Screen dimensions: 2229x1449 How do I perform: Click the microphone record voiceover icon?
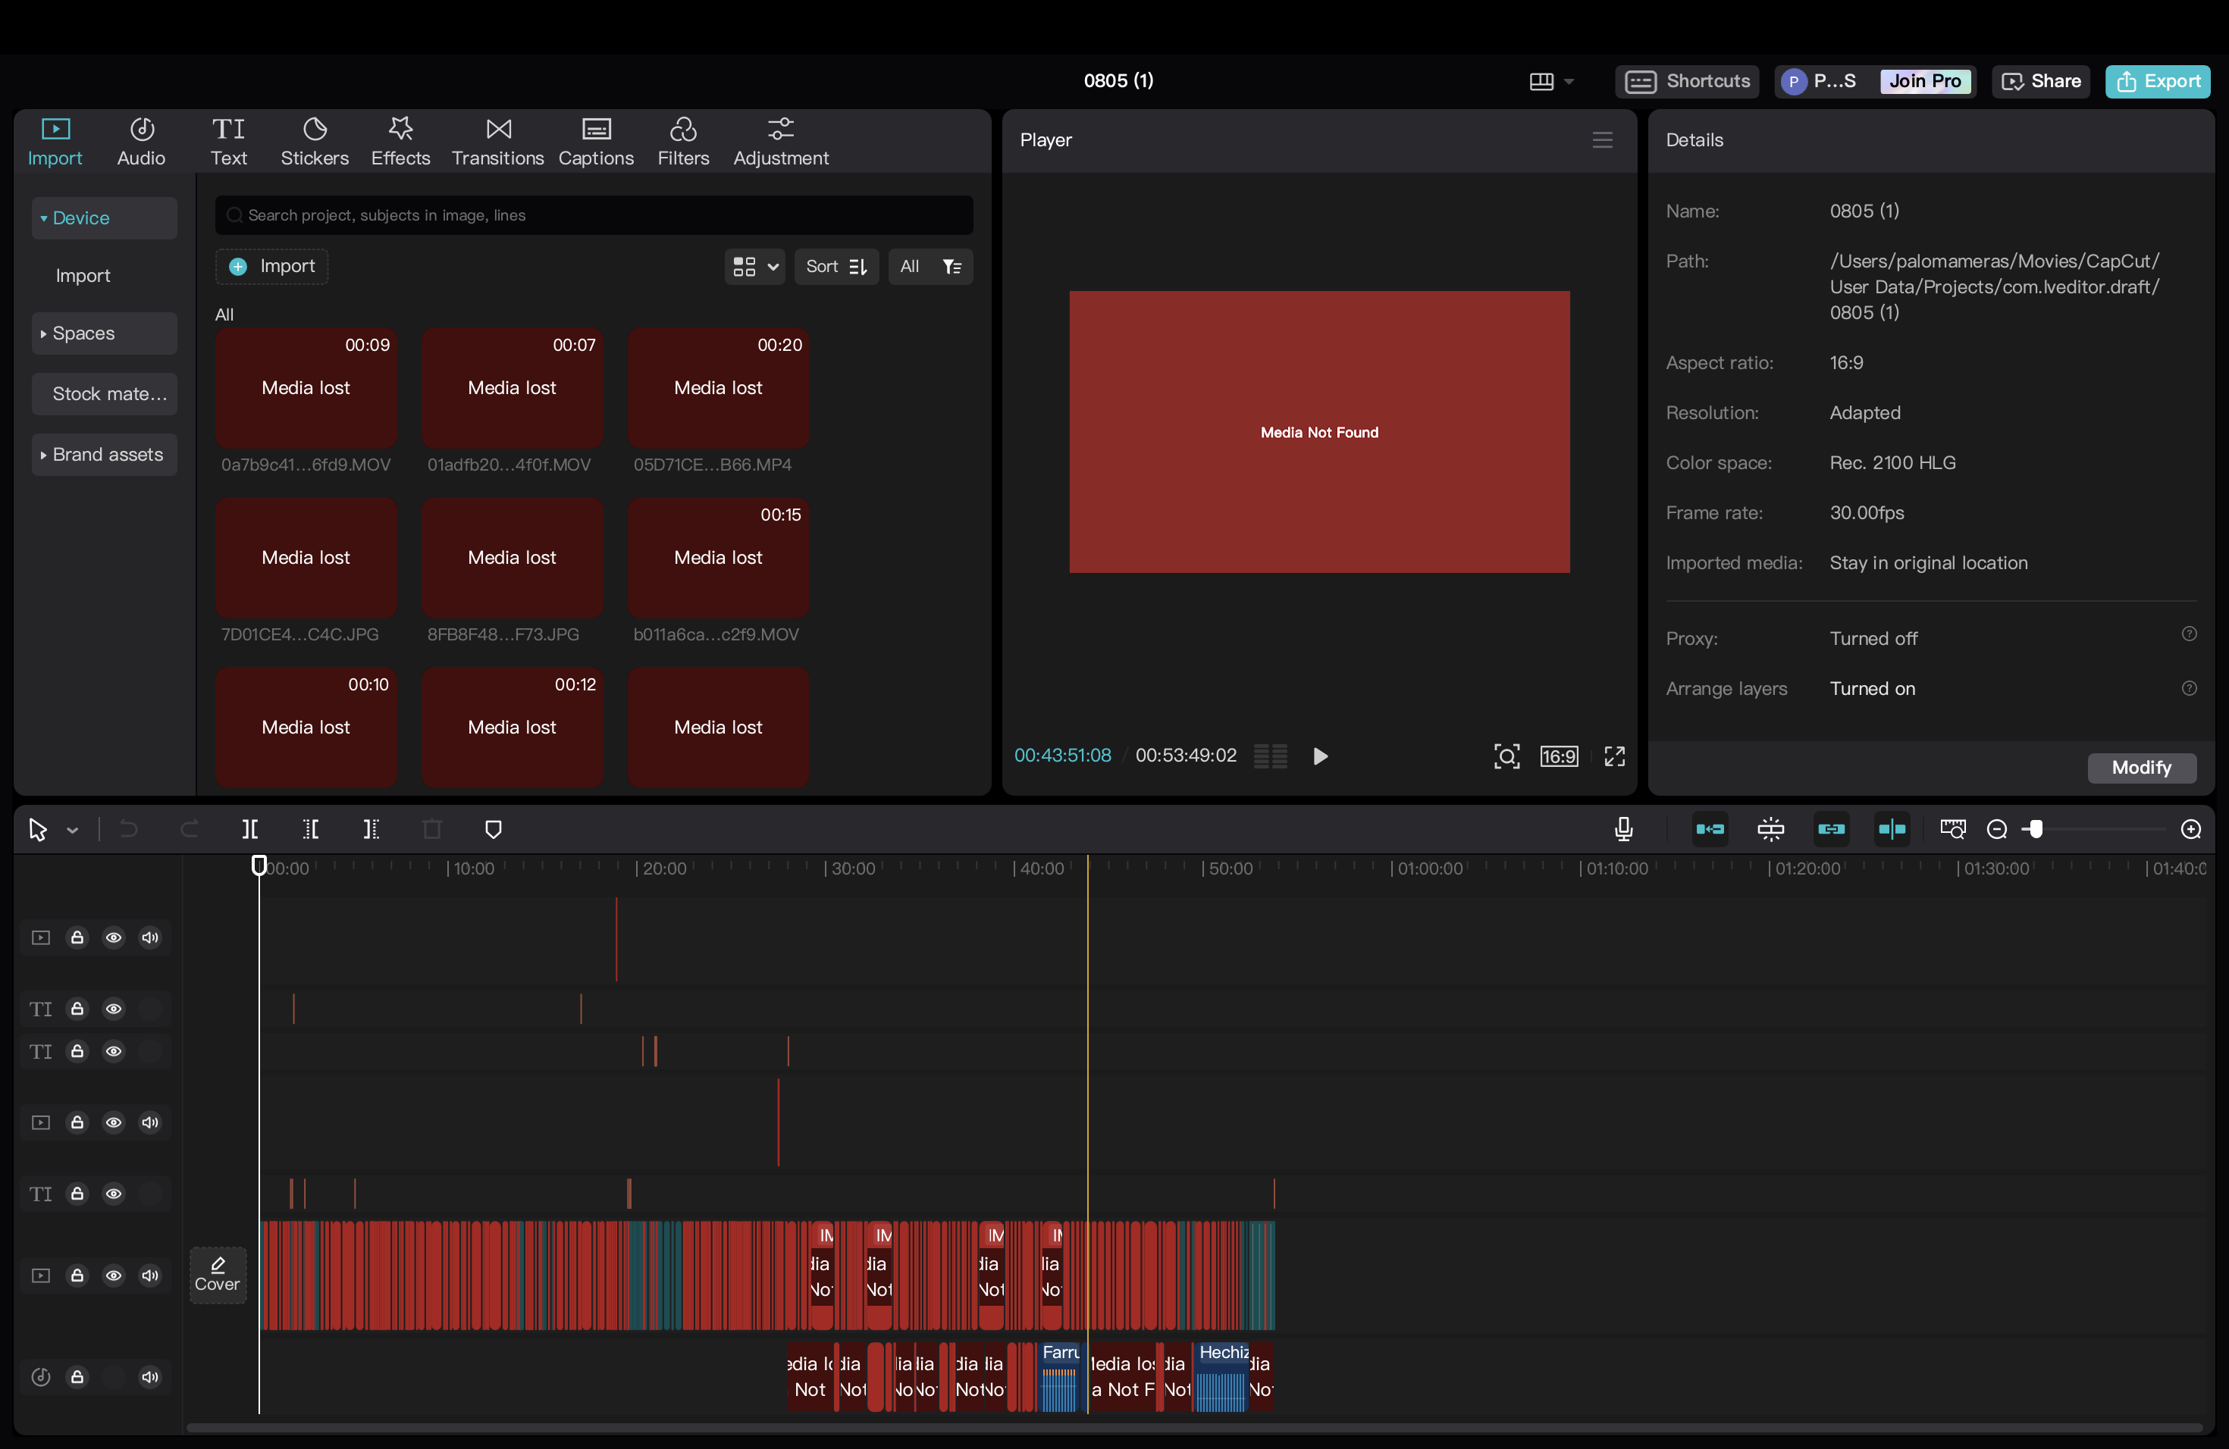coord(1623,829)
